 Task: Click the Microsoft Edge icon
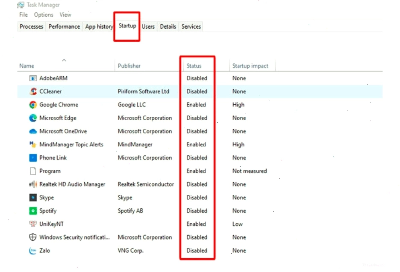(x=33, y=118)
